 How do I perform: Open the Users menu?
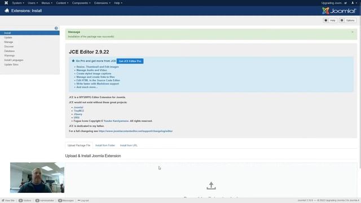coord(33,3)
